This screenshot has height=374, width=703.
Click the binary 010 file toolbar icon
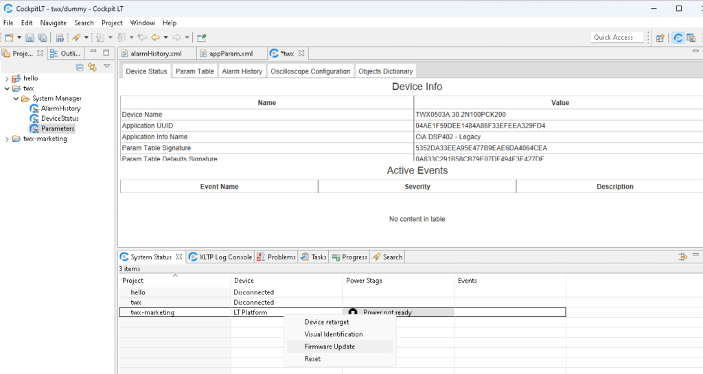tap(60, 38)
